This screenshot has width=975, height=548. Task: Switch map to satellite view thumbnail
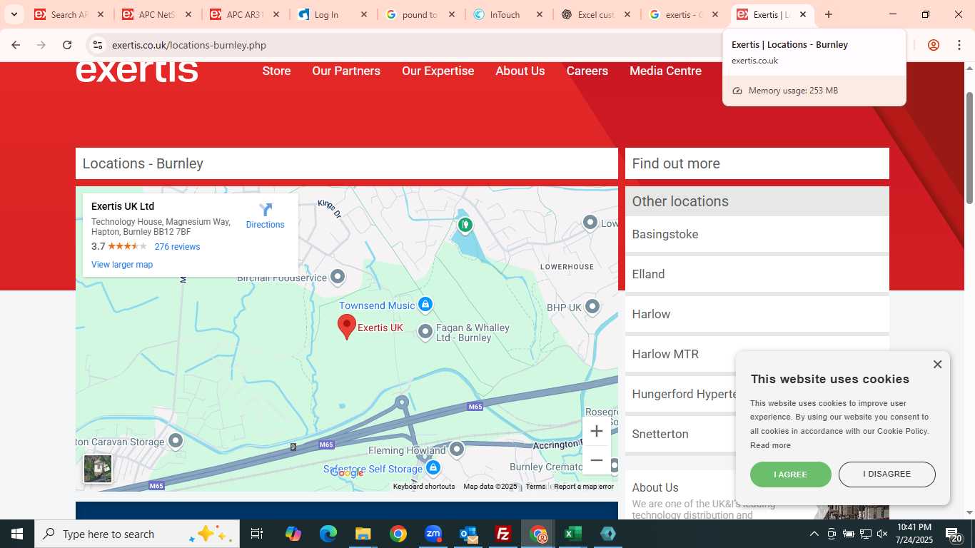click(x=98, y=469)
